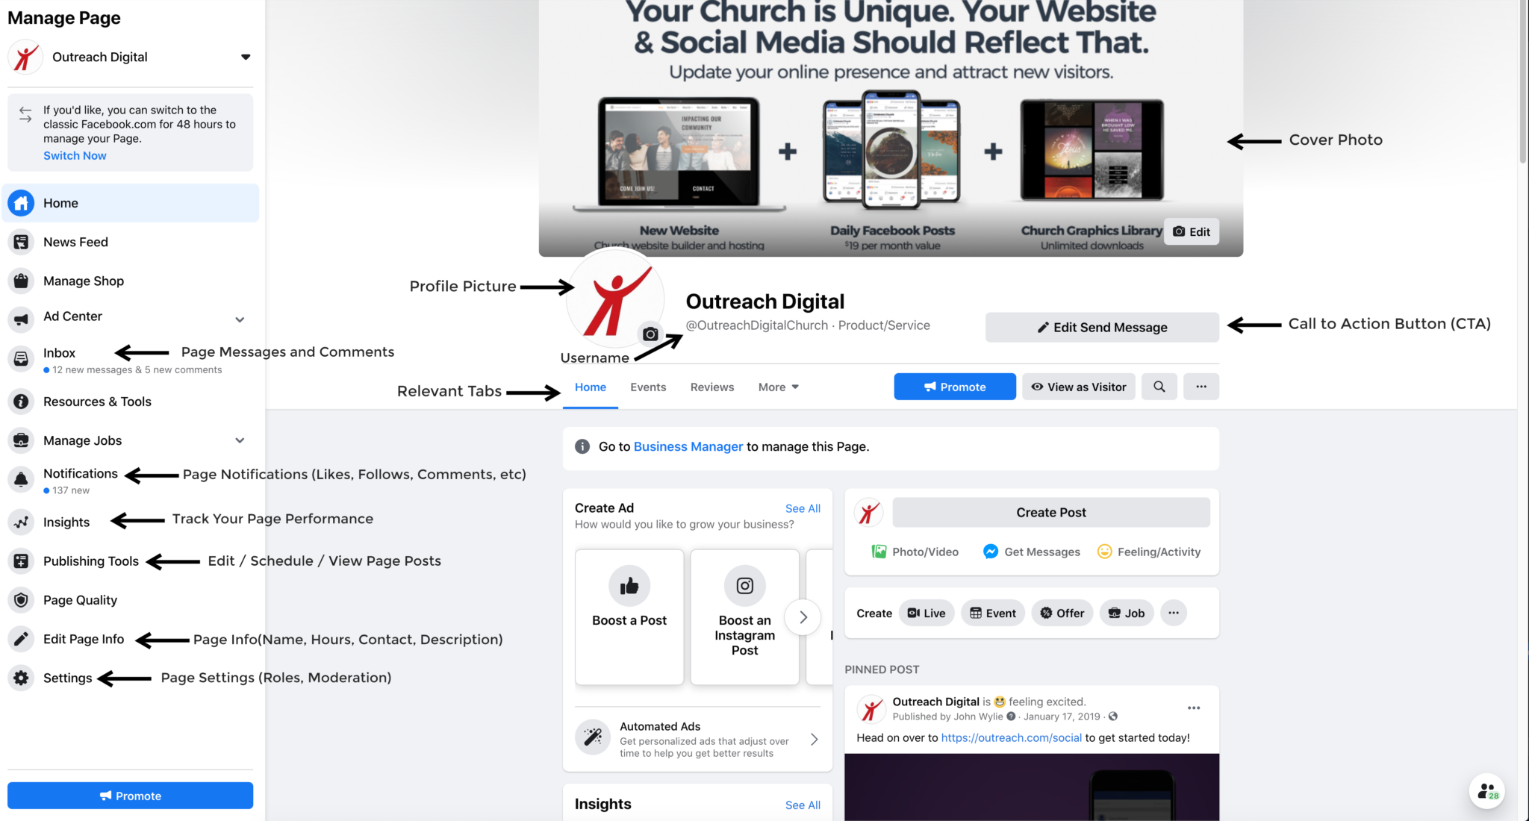1529x821 pixels.
Task: Click the more options dots next to Job
Action: (1174, 613)
